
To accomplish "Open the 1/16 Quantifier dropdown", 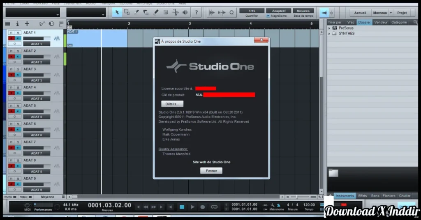I will [252, 11].
